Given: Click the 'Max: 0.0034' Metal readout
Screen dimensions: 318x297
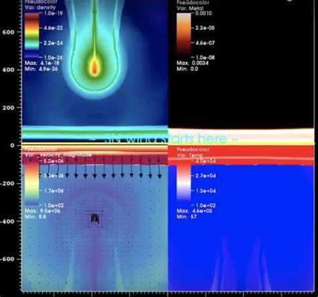Looking at the screenshot, I should (x=193, y=63).
